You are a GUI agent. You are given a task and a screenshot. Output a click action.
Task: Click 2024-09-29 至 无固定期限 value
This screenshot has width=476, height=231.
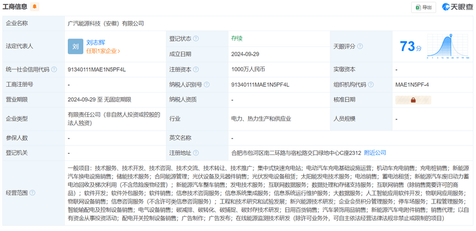[x=99, y=100]
